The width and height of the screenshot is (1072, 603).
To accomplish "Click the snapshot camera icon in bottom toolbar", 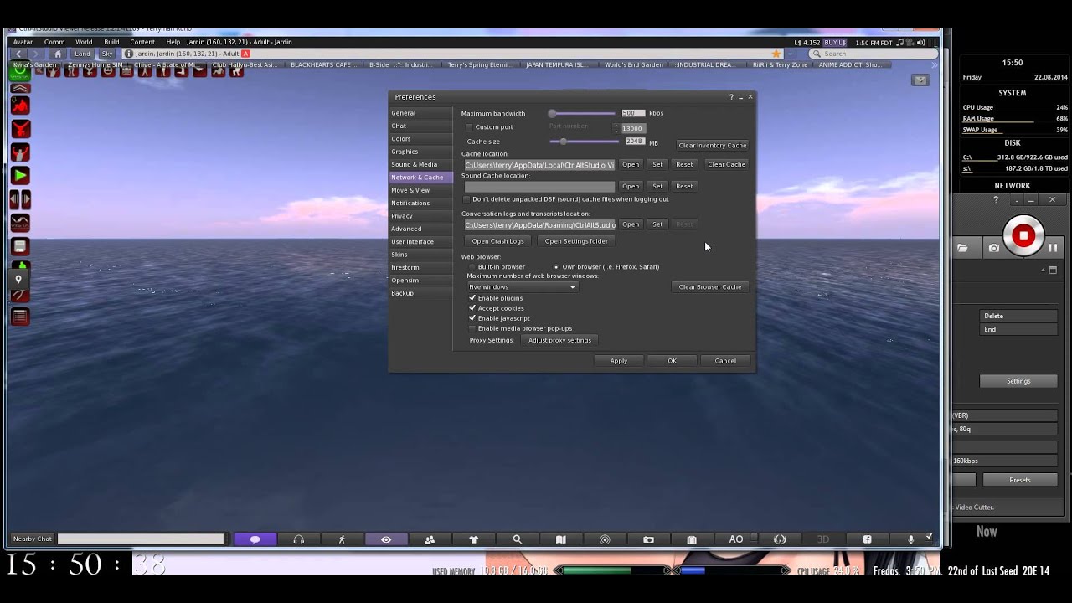I will pyautogui.click(x=648, y=539).
